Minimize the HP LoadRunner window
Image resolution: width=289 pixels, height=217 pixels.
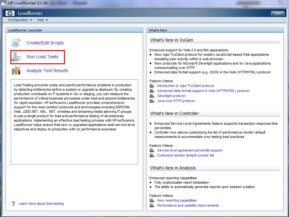[x=260, y=2]
